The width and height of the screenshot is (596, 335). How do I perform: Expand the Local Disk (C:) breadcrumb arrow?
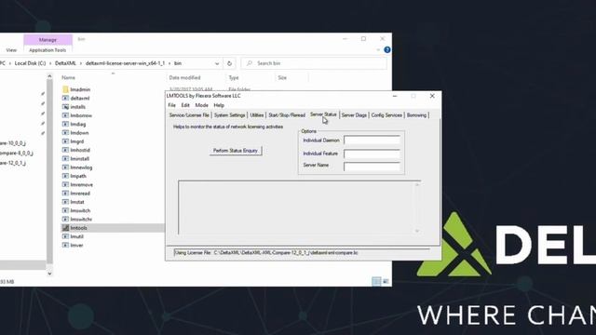pyautogui.click(x=50, y=63)
